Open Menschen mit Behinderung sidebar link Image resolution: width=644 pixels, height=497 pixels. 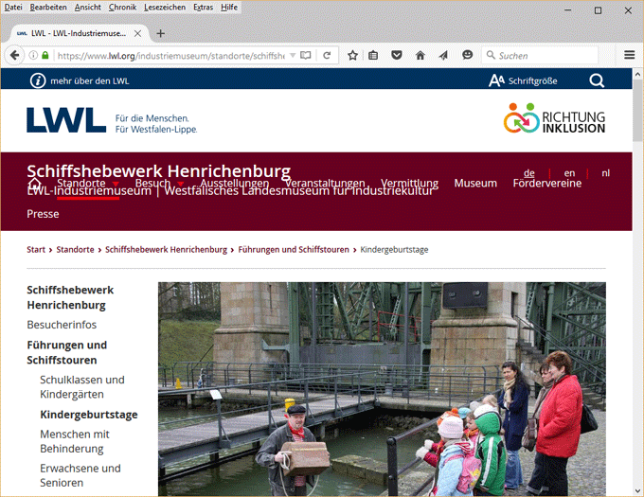pos(75,441)
